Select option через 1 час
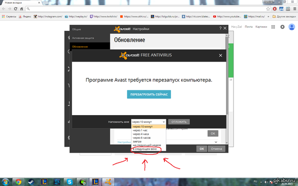Screen dimensions: 298x186 (149, 130)
